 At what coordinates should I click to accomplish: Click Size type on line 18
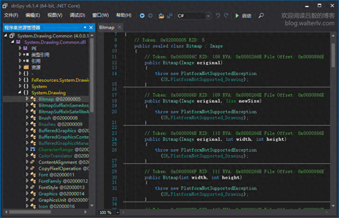pos(231,101)
